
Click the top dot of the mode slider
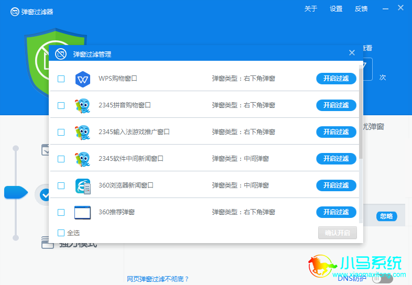[16, 148]
